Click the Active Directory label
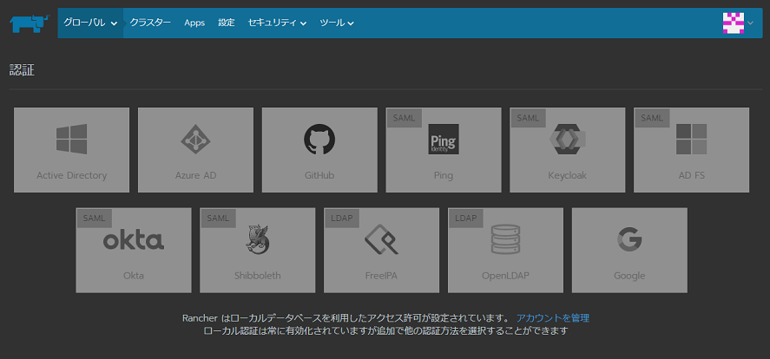The height and width of the screenshot is (359, 770). [x=72, y=175]
